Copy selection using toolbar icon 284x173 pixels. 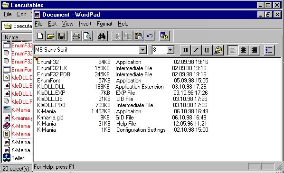(x=128, y=36)
